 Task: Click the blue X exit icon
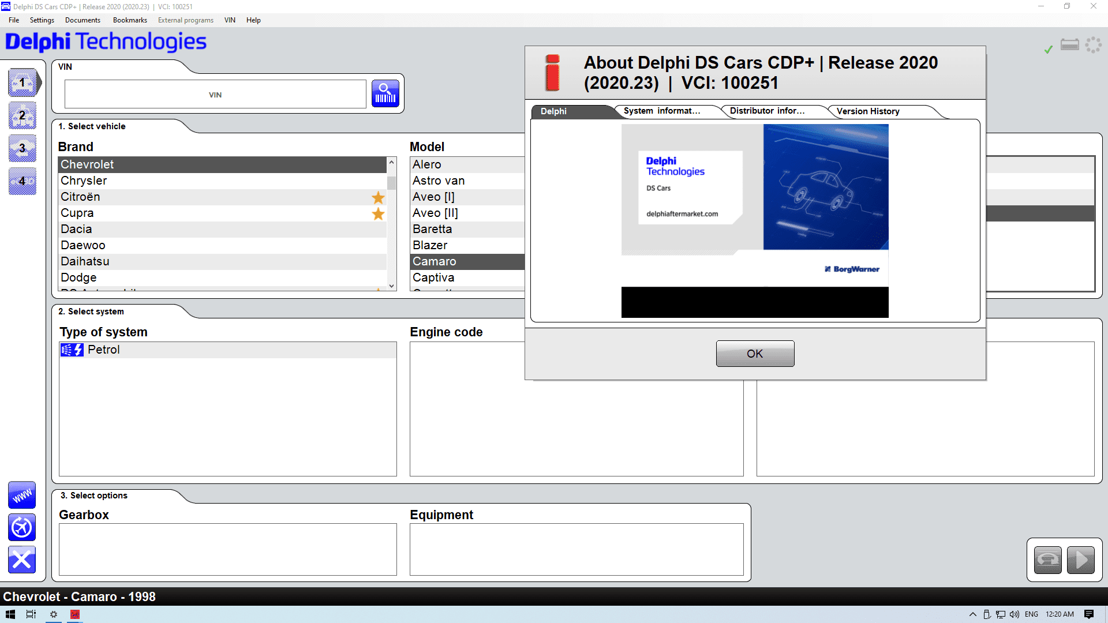click(x=21, y=560)
